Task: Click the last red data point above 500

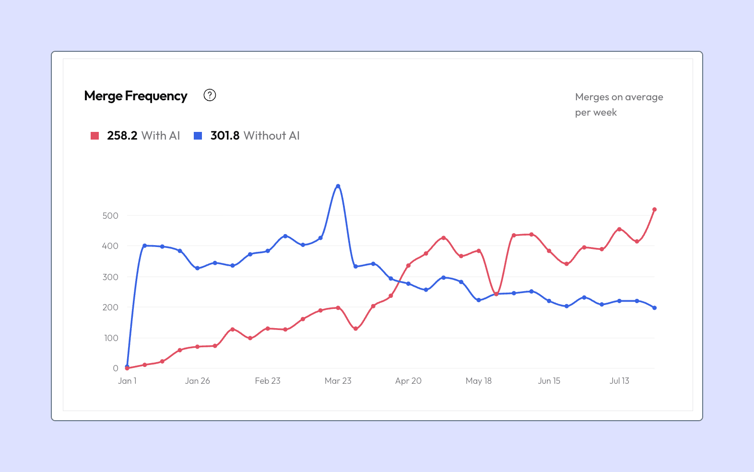Action: pyautogui.click(x=654, y=210)
